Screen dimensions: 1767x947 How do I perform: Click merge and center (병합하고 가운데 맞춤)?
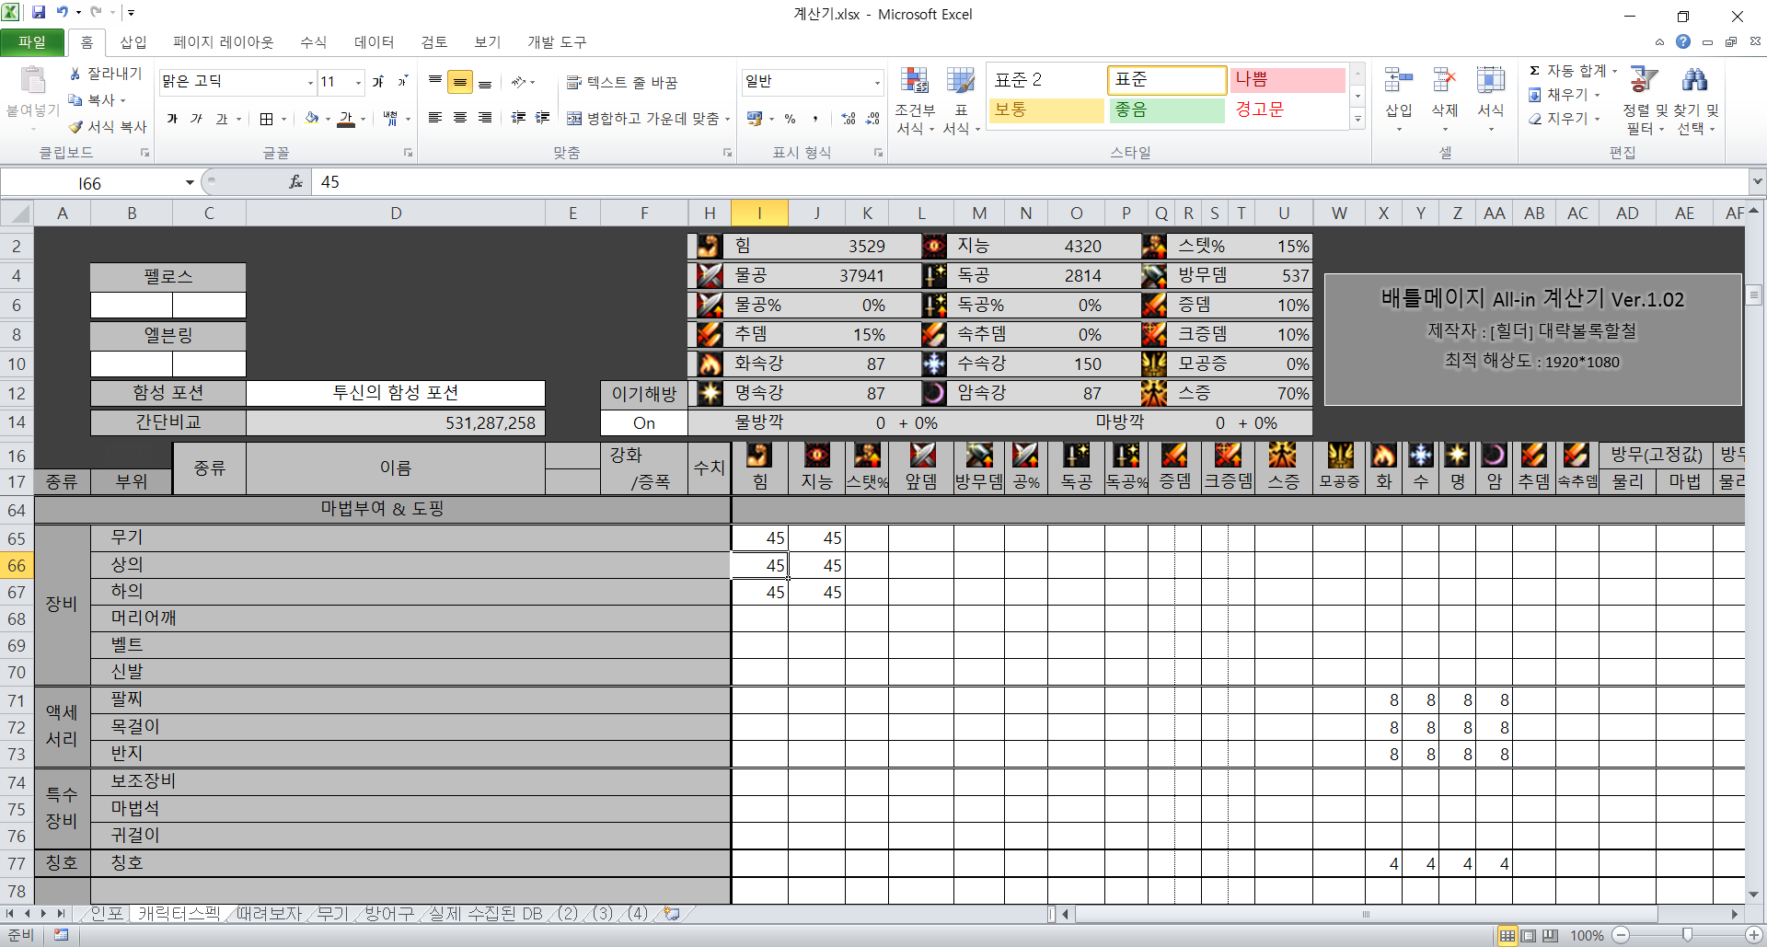point(648,119)
